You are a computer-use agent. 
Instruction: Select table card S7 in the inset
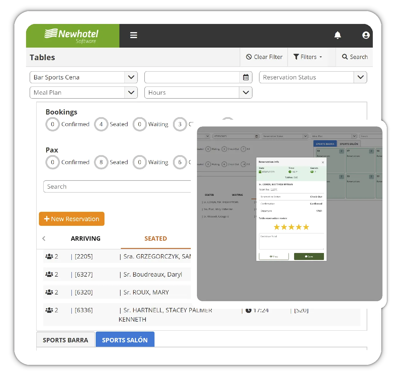360,160
